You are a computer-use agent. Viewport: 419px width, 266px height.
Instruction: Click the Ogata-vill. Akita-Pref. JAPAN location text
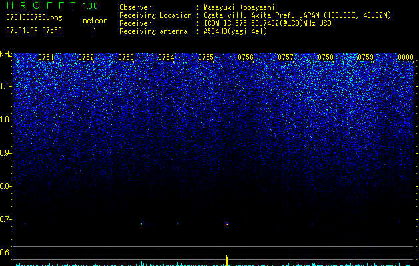[297, 15]
